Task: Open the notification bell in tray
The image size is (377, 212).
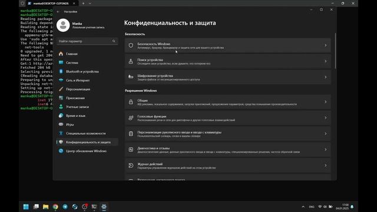Action: tap(352, 207)
